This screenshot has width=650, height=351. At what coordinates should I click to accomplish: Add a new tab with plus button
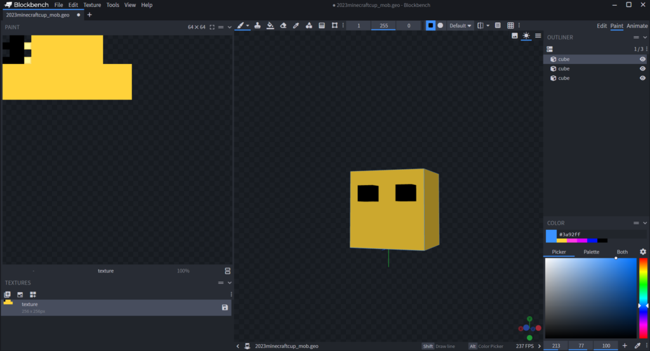(90, 15)
